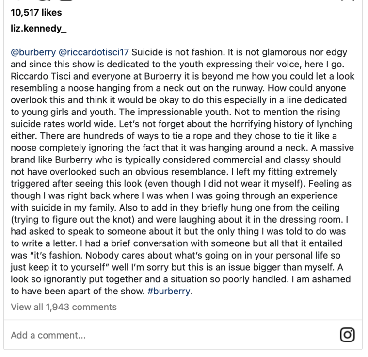This screenshot has height=357, width=368.
Task: View all 1,943 comments
Action: (64, 307)
